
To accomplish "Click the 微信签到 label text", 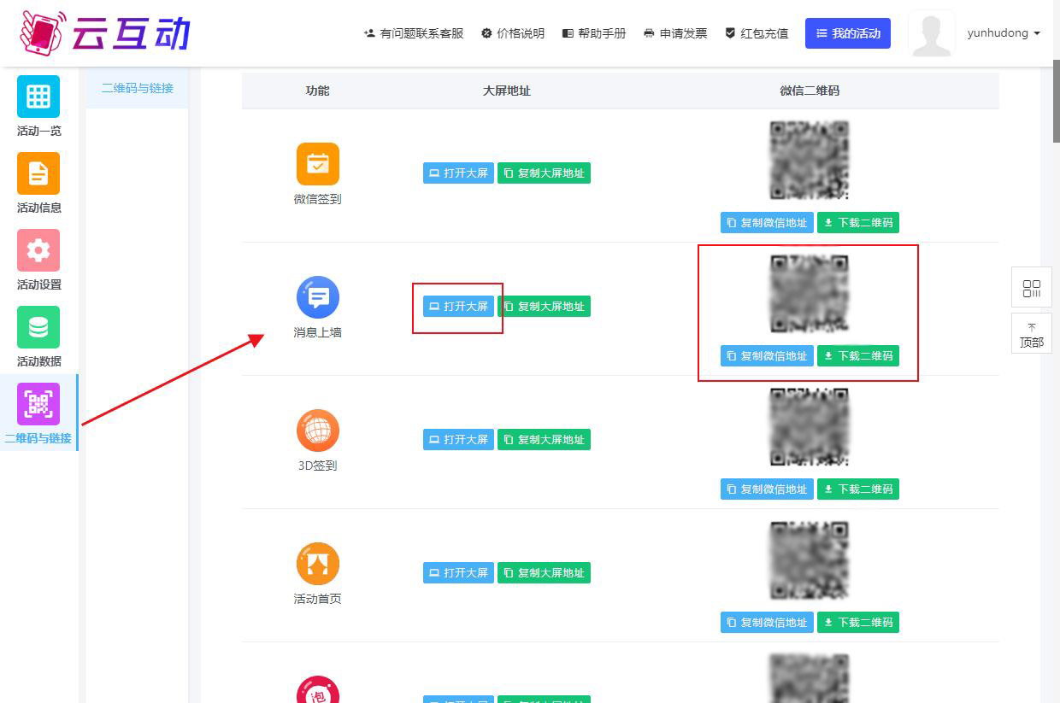I will [x=318, y=199].
